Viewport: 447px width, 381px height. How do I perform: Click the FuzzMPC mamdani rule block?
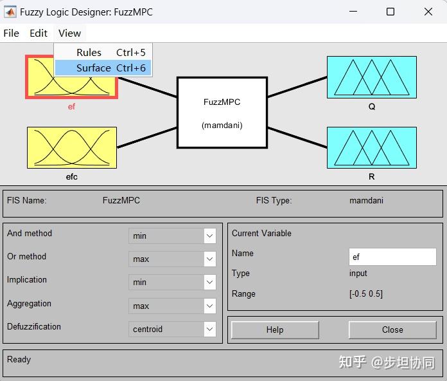[222, 113]
